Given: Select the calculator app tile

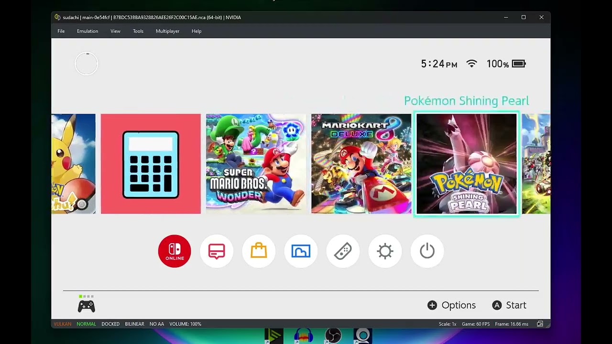Looking at the screenshot, I should 151,164.
